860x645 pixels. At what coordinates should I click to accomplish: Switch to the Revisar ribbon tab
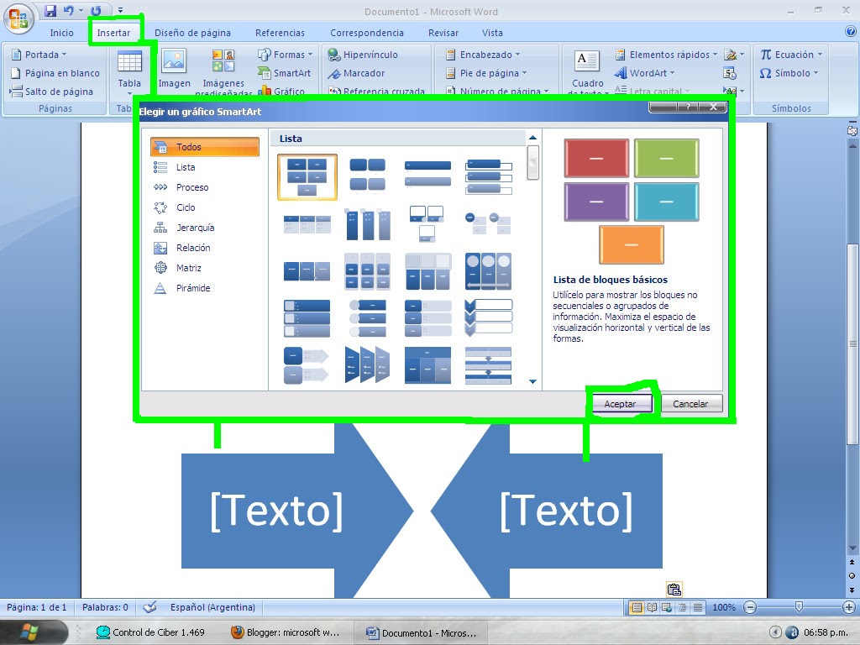tap(443, 32)
